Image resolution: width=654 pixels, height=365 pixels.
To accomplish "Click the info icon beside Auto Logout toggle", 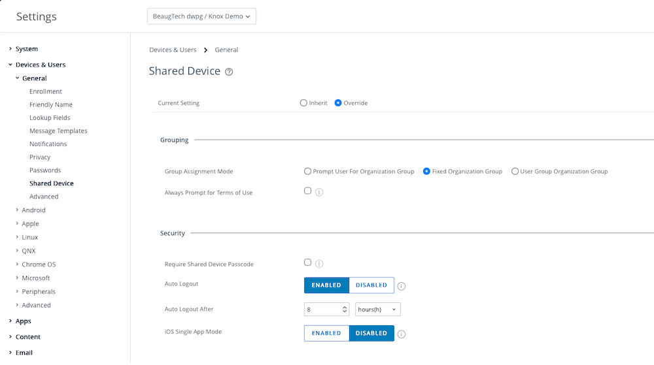I will [402, 286].
